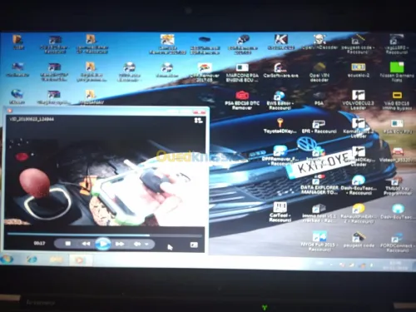Open the skull Opel decoder icon

[x=319, y=42]
